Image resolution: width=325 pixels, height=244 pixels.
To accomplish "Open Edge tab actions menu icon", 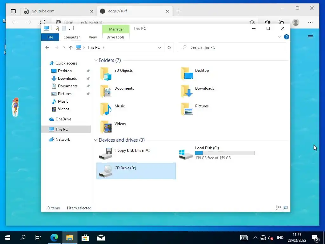I will click(13, 11).
